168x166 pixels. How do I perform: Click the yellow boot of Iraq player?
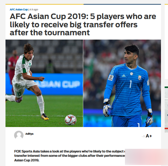[45, 117]
